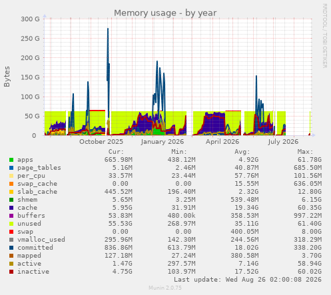
Task: Click the unused Avg value '35.11G'
Action: 246,224
